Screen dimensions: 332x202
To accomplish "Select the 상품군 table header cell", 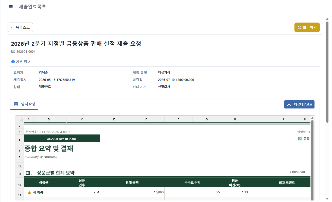I will [44, 182].
